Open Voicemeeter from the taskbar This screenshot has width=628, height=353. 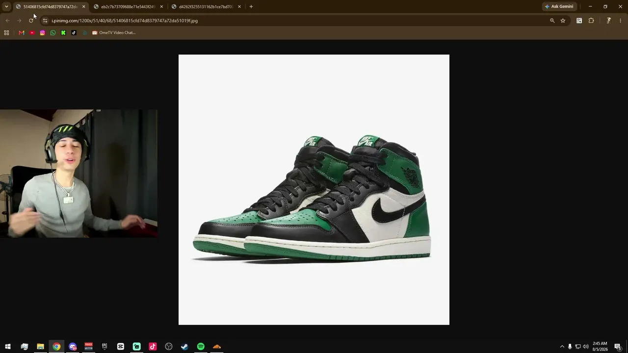coord(88,347)
